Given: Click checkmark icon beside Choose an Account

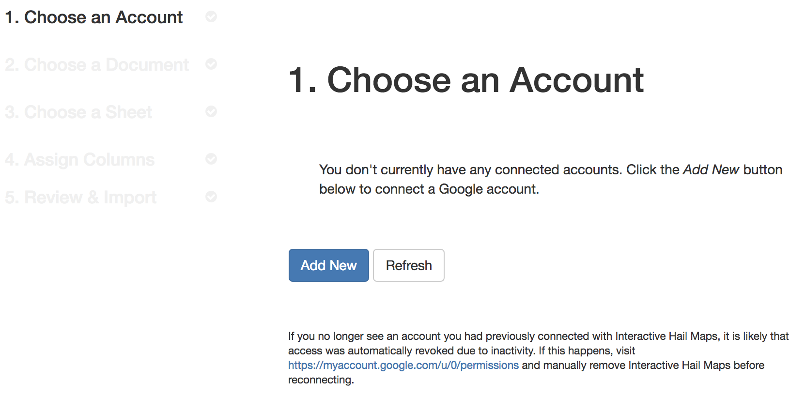Looking at the screenshot, I should [211, 16].
